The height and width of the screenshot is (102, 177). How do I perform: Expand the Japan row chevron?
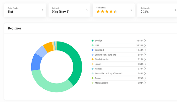click(x=145, y=64)
